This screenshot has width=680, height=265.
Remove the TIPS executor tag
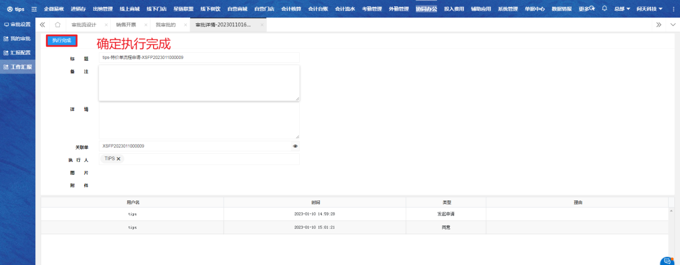118,159
